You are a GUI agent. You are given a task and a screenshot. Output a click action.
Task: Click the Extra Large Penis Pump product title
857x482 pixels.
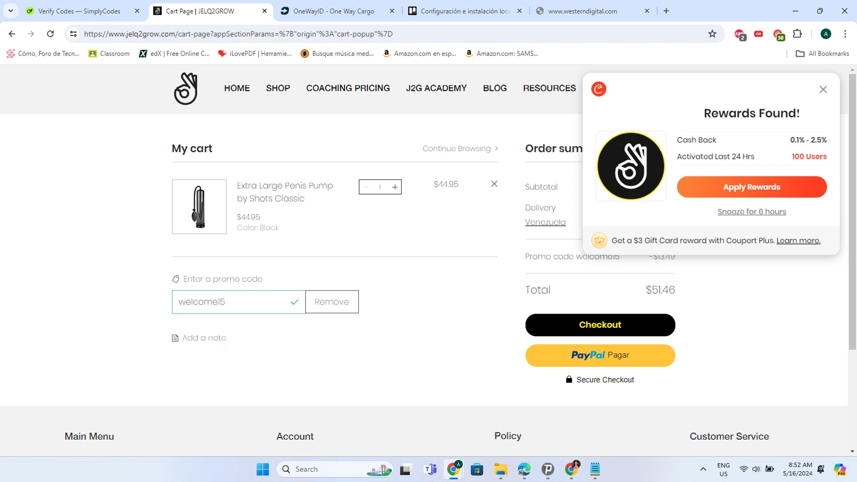coord(285,192)
